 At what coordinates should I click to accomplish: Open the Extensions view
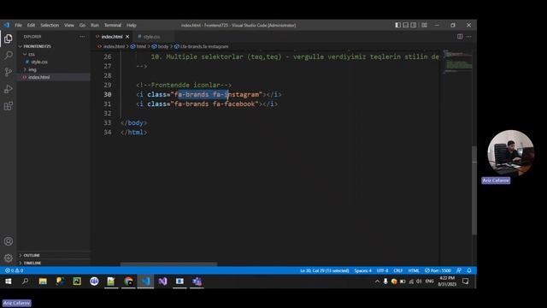tap(9, 106)
